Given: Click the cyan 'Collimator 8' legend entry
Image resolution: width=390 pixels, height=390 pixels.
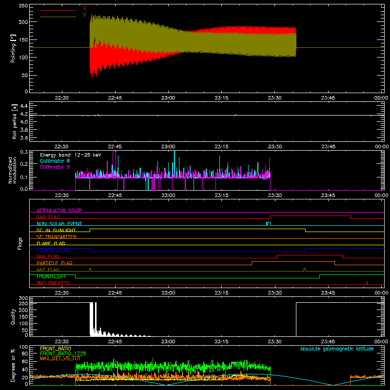Looking at the screenshot, I should coord(55,161).
